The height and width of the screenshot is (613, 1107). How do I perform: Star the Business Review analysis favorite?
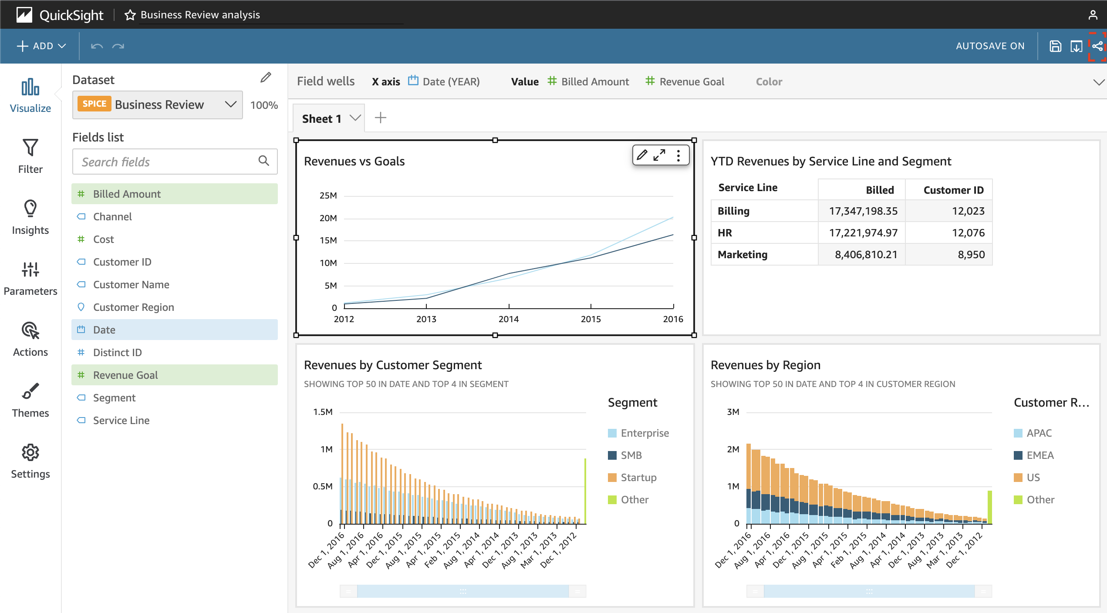click(130, 15)
